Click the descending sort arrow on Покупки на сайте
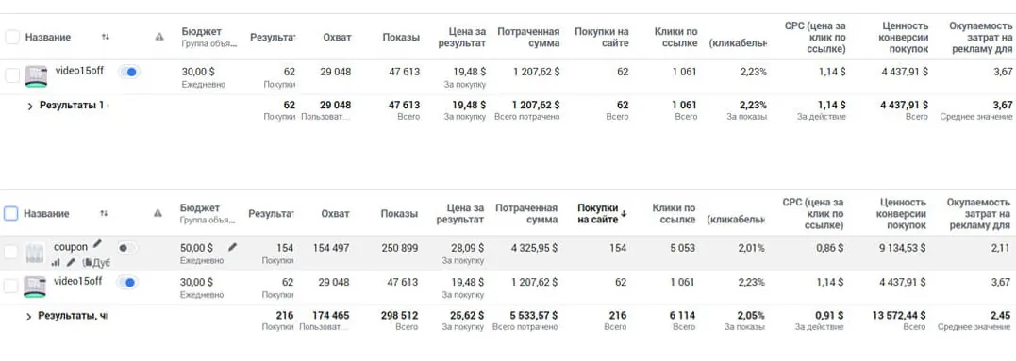This screenshot has height=361, width=1016. coord(624,214)
